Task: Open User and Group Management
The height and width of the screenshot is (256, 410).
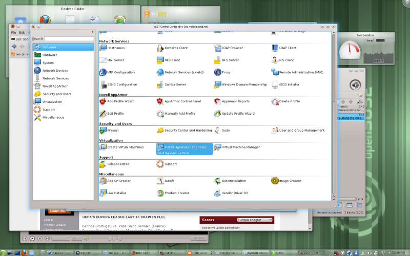Action: (x=298, y=131)
